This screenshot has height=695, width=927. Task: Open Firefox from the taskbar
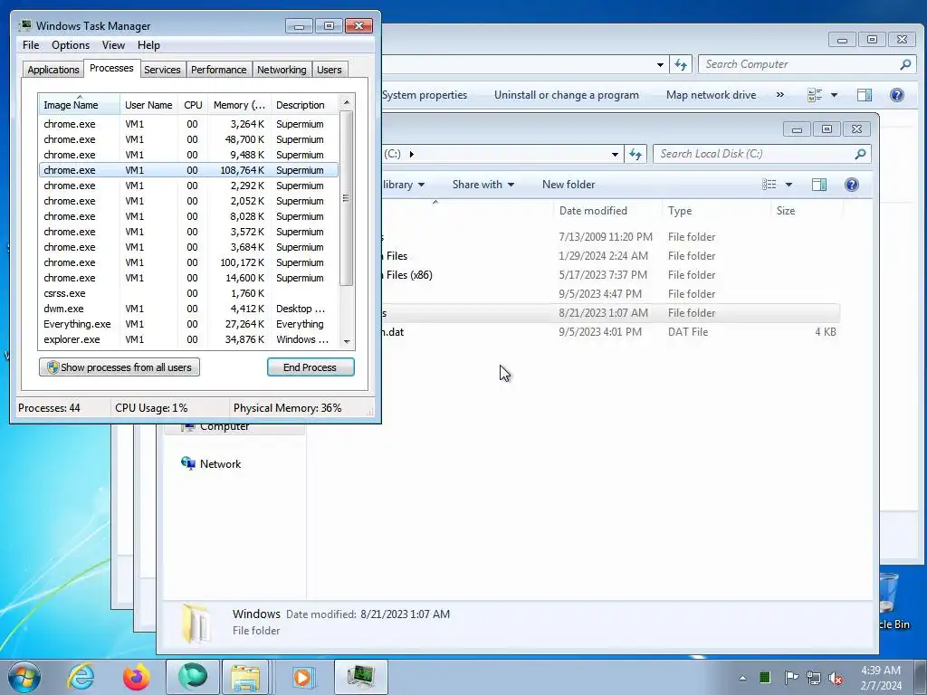click(137, 677)
